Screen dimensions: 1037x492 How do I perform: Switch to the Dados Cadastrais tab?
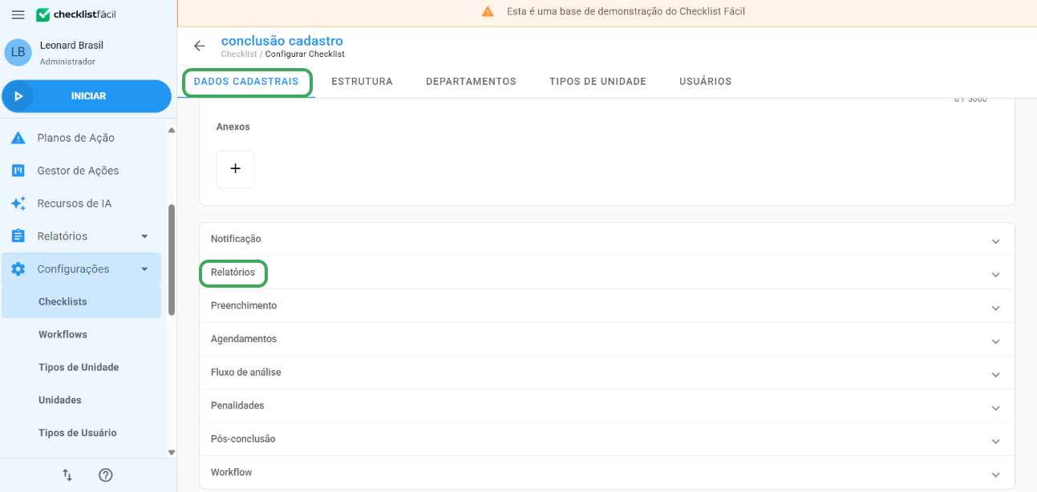[246, 82]
